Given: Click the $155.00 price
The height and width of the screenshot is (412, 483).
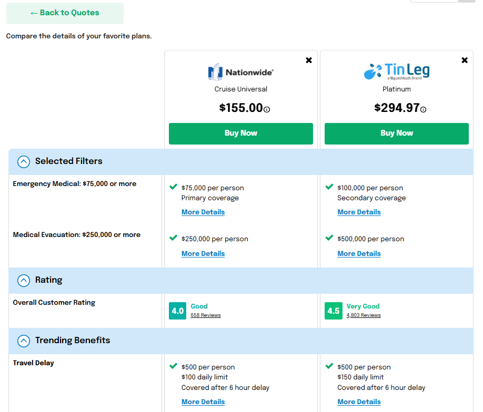Looking at the screenshot, I should [241, 108].
